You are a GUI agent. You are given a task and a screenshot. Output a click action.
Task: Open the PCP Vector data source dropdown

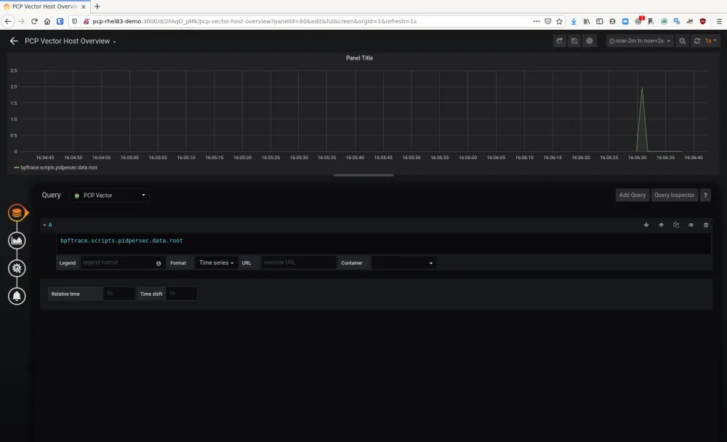pyautogui.click(x=109, y=195)
